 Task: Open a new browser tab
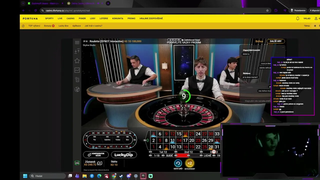point(108,3)
